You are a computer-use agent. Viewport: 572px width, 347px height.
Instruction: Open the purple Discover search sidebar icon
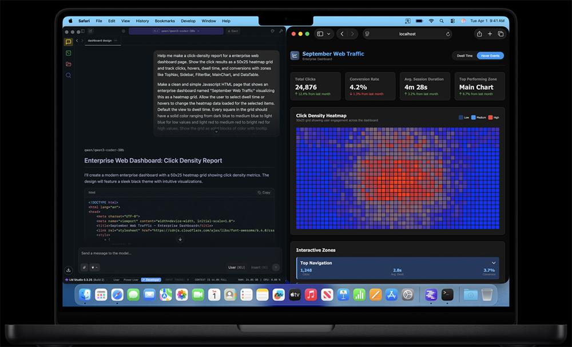coord(68,75)
